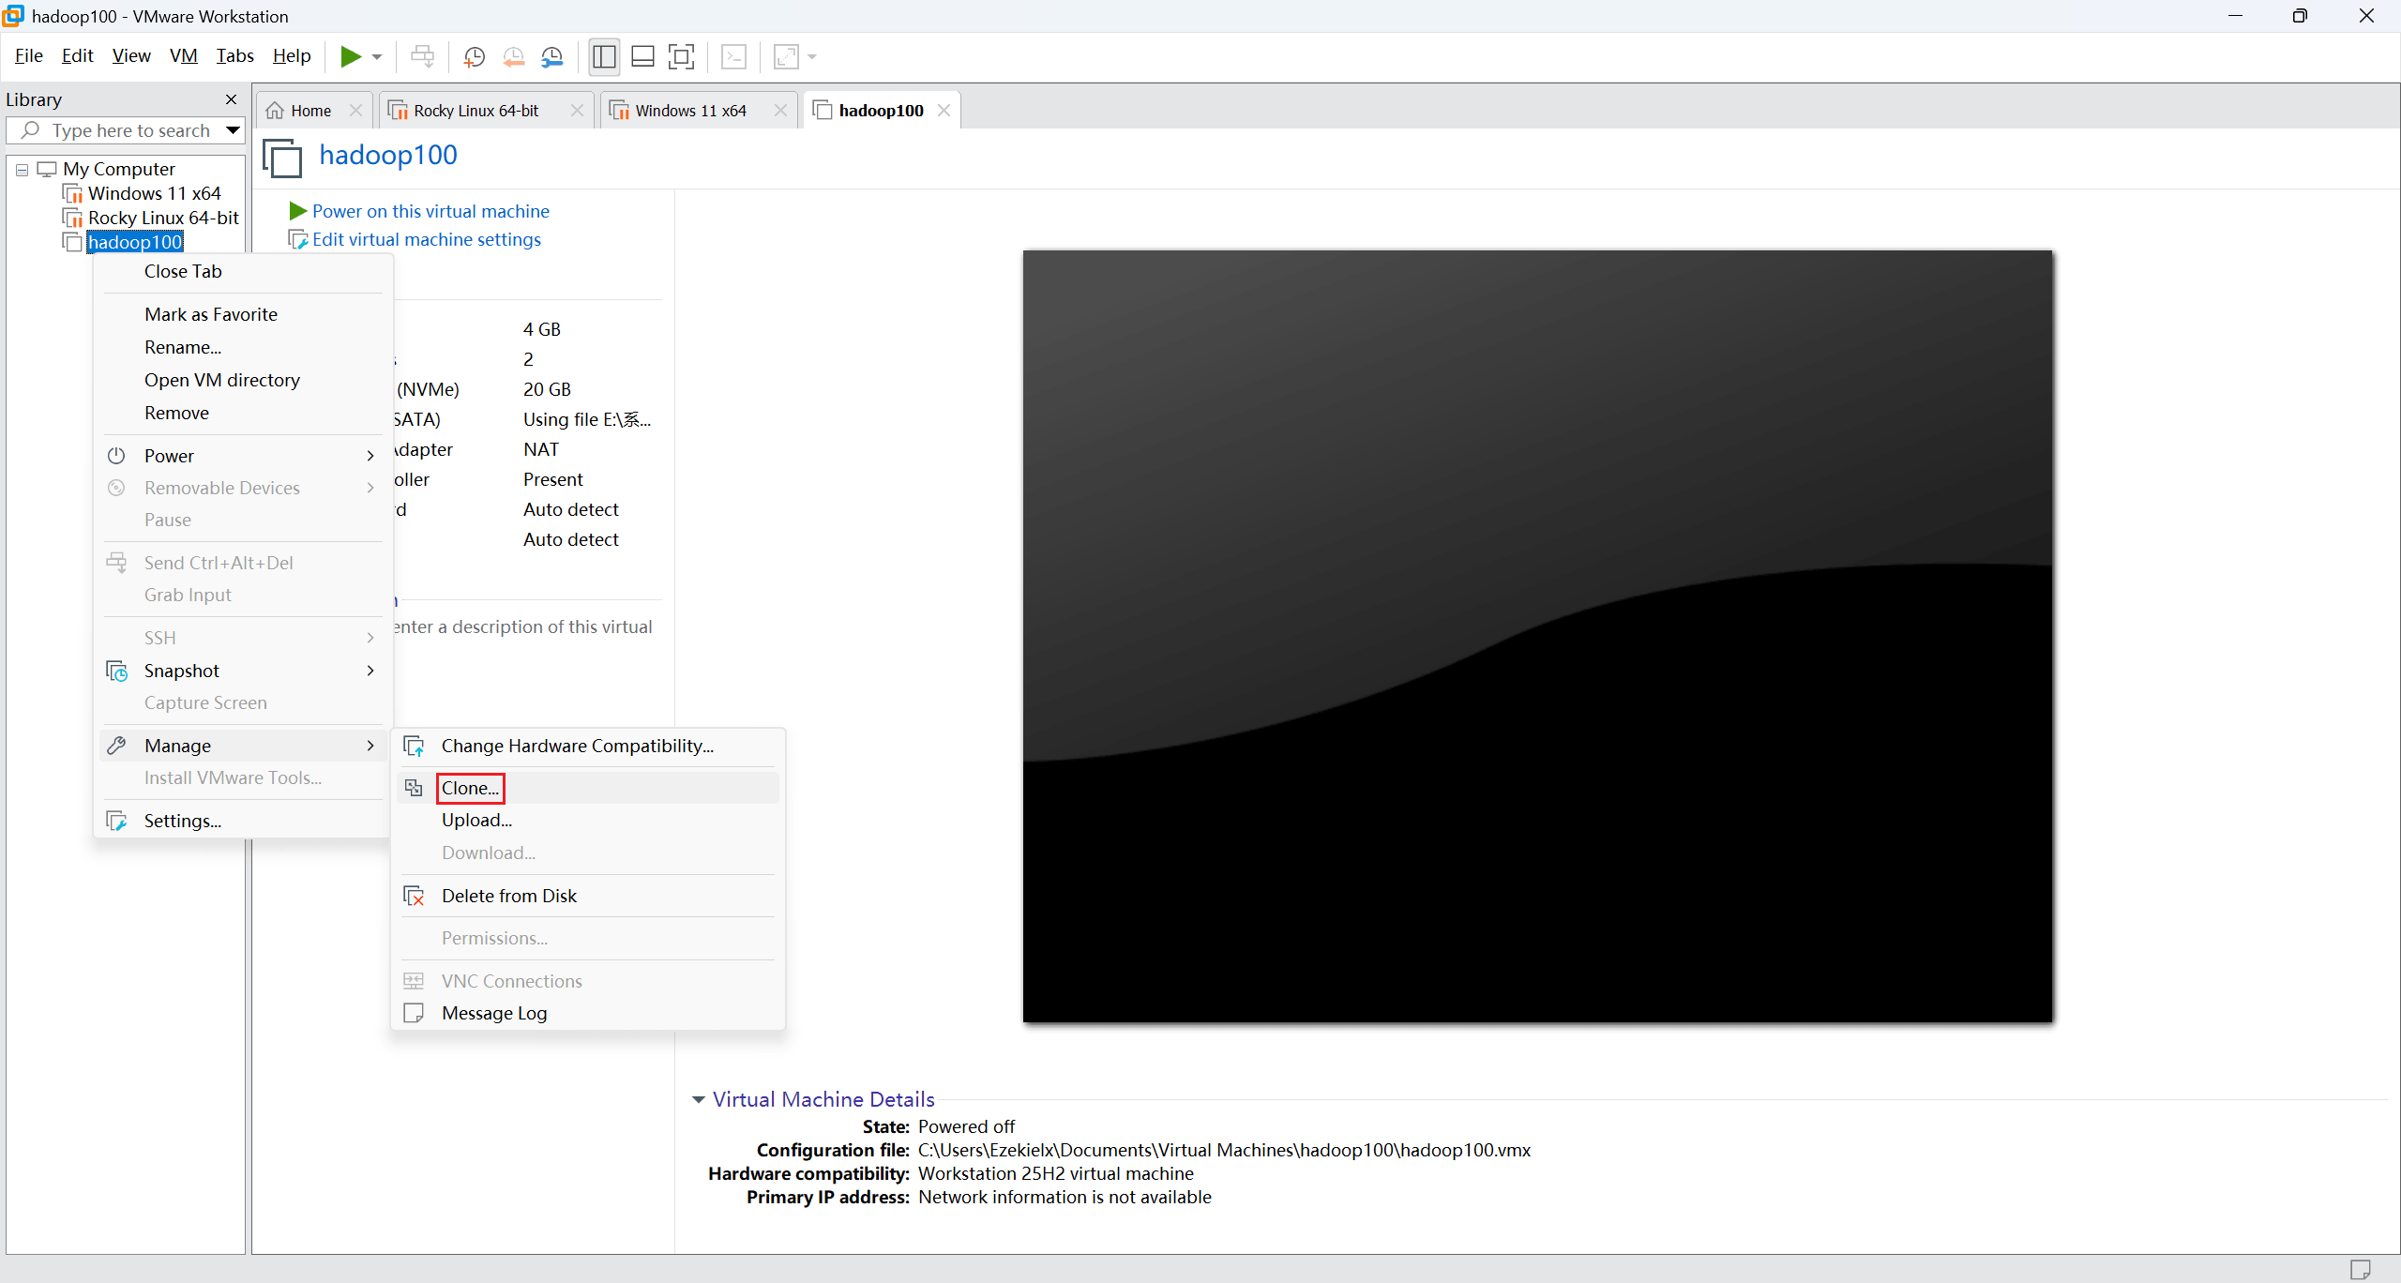
Task: Enter full screen mode icon
Action: (x=682, y=57)
